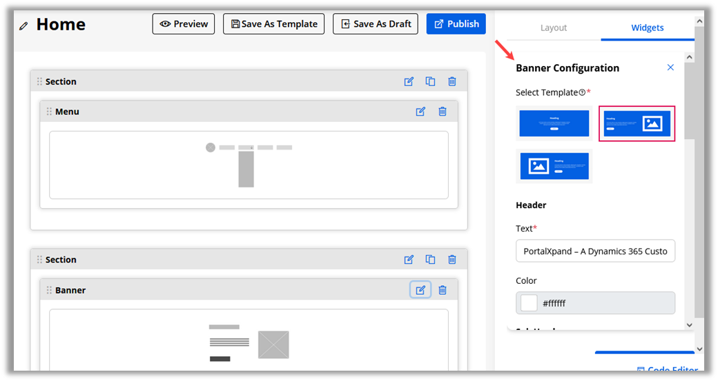The height and width of the screenshot is (381, 718).
Task: Close the Banner Configuration panel
Action: click(670, 68)
